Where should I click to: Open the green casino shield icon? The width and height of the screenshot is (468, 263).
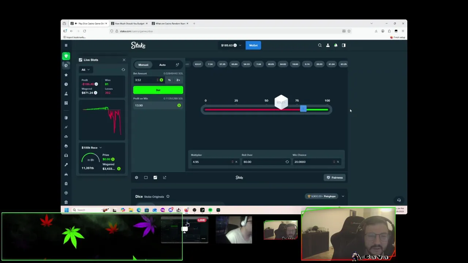(x=66, y=56)
